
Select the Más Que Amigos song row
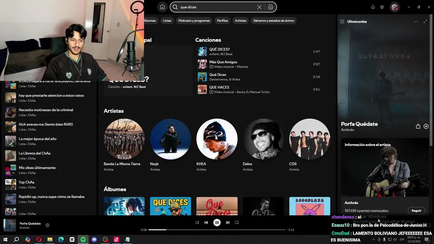[261, 64]
